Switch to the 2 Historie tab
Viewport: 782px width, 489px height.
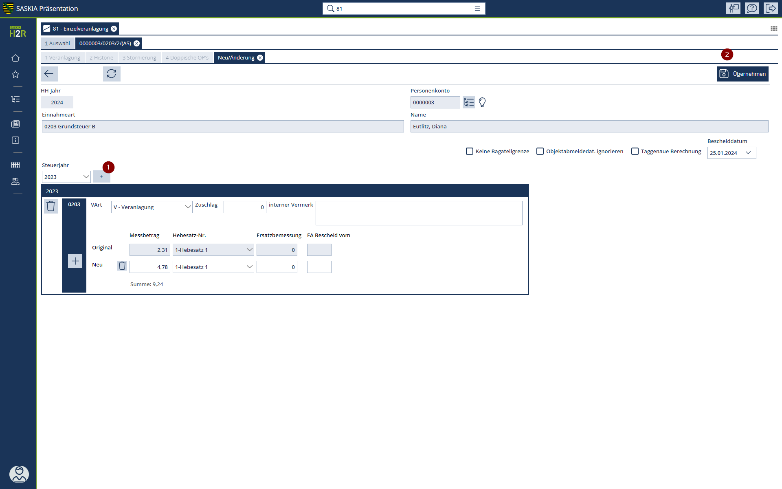point(101,57)
